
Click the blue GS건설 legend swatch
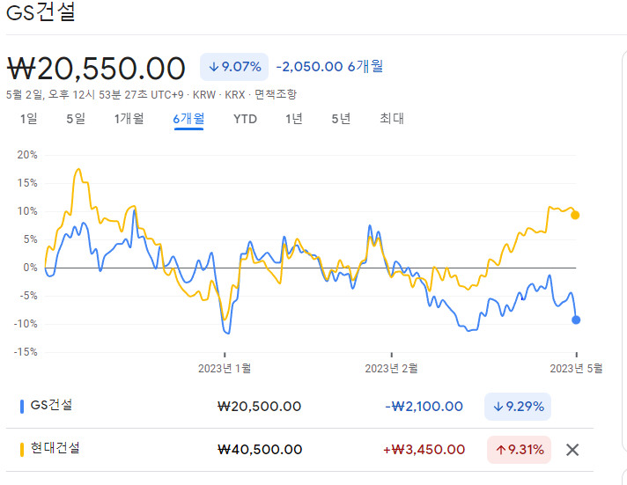tap(22, 407)
